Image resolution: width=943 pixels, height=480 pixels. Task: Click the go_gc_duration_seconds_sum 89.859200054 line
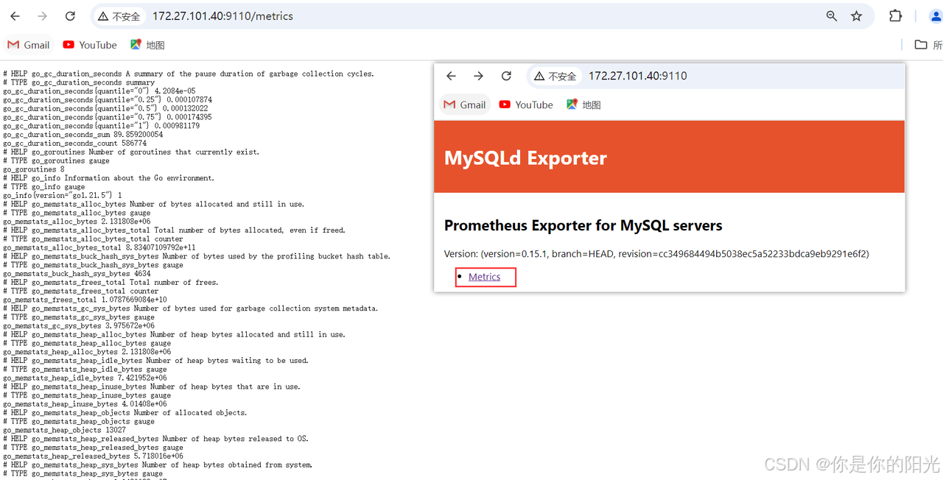point(83,135)
